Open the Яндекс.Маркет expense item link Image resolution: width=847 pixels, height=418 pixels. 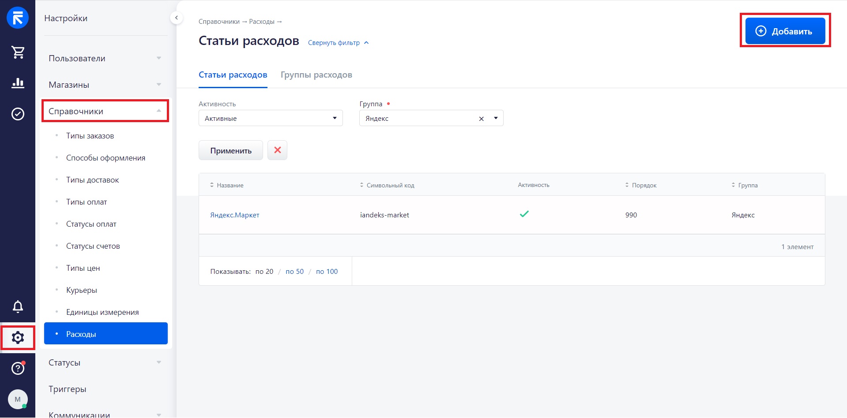click(x=235, y=215)
